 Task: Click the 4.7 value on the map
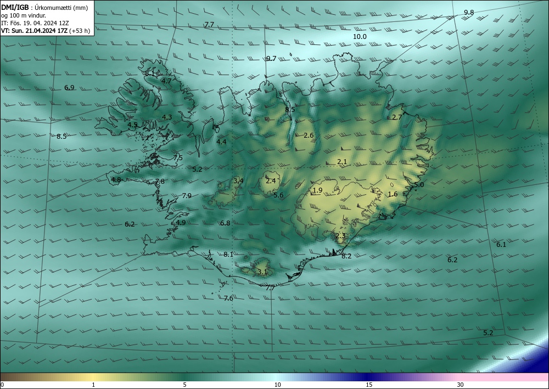166,81
